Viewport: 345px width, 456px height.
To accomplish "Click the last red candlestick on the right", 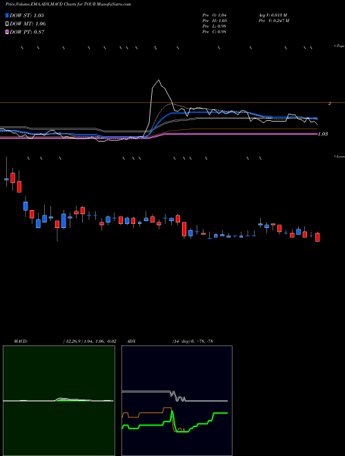I will [317, 237].
